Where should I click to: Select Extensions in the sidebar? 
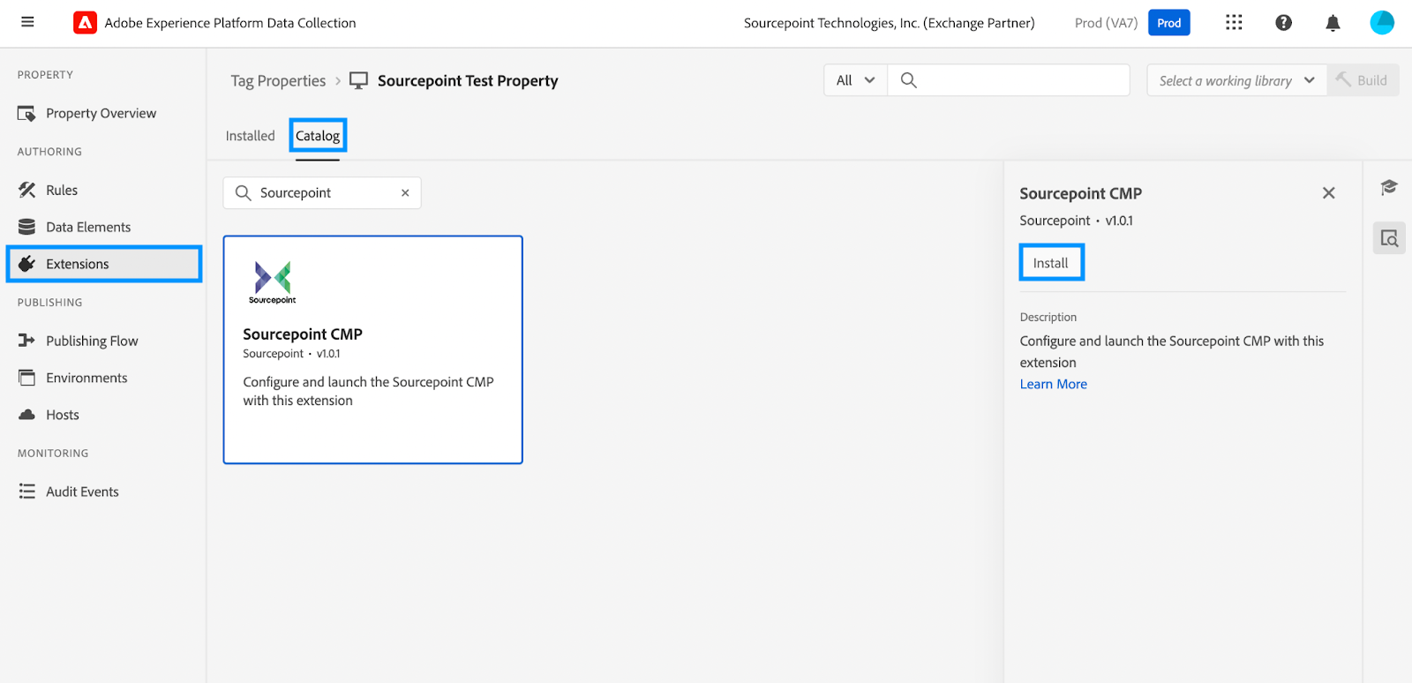point(104,264)
